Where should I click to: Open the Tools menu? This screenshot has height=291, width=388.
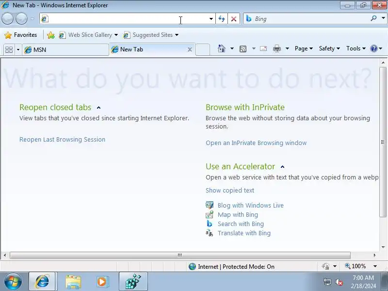[356, 48]
